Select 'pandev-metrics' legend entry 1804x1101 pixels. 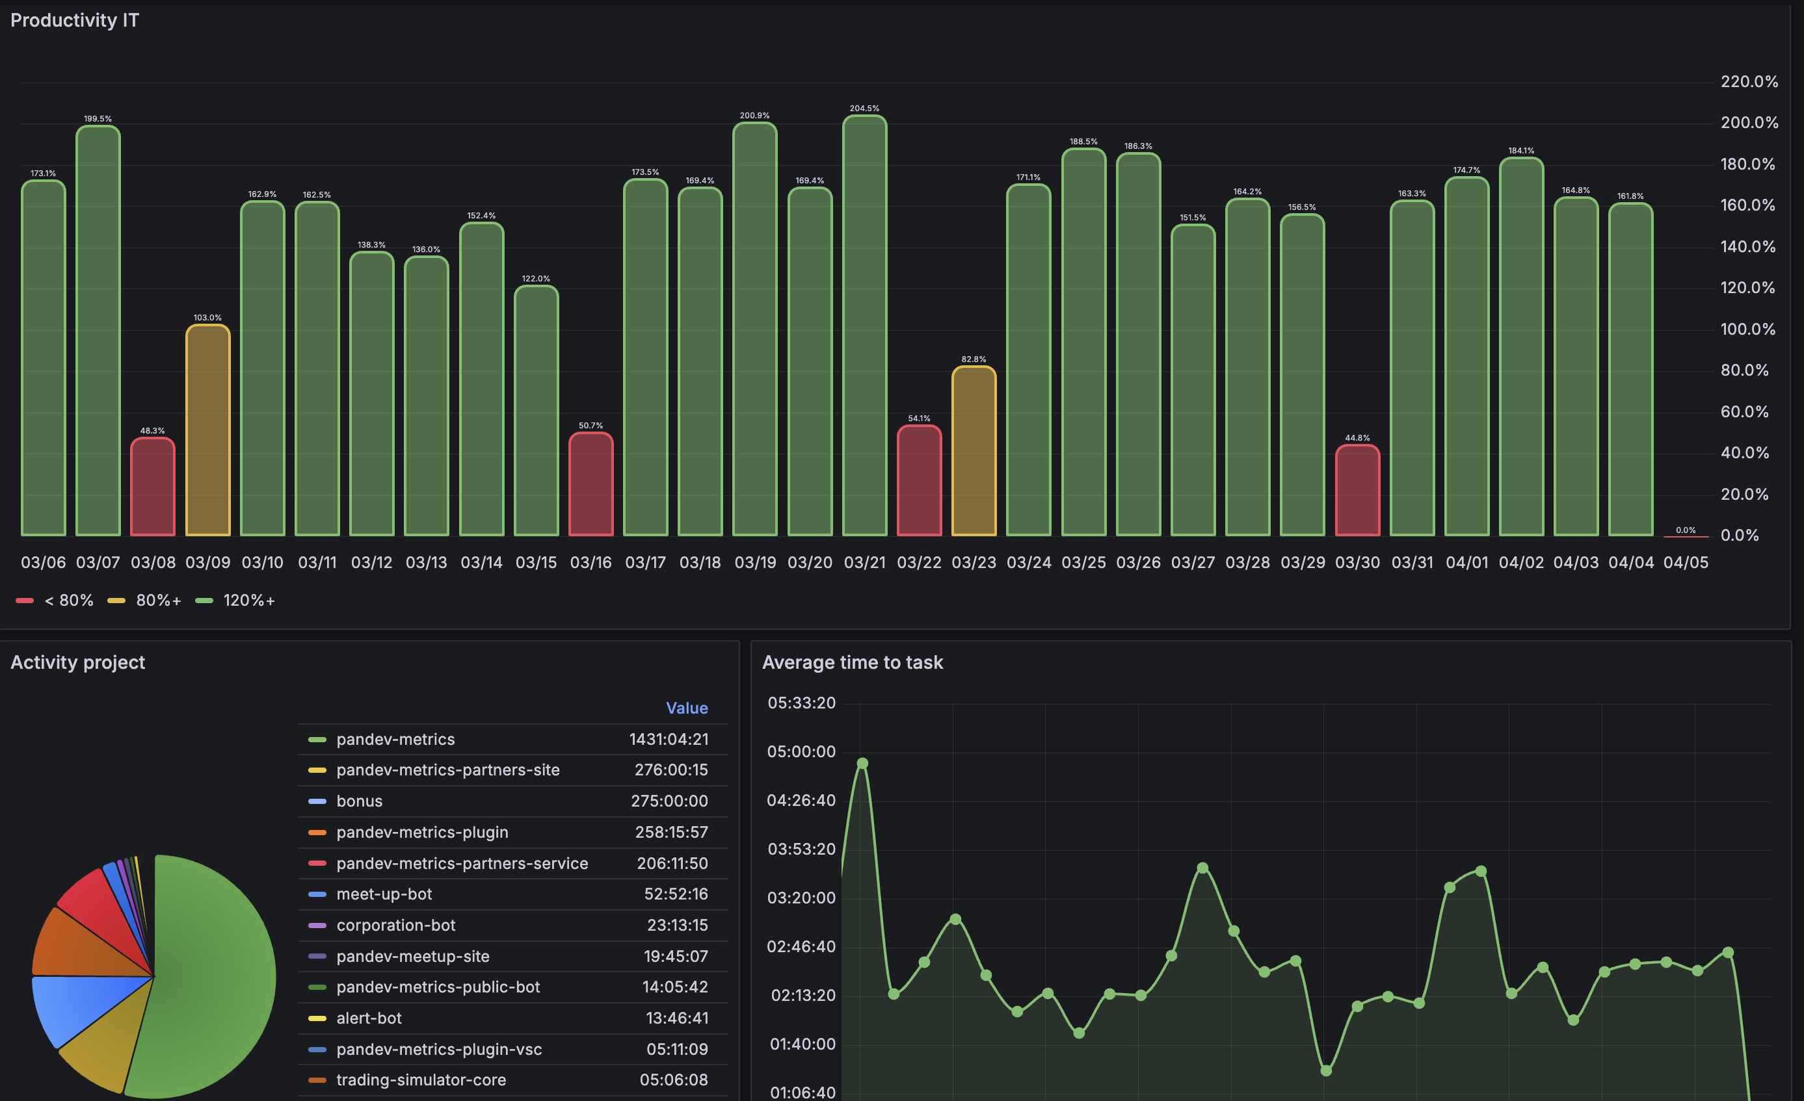[x=395, y=740]
